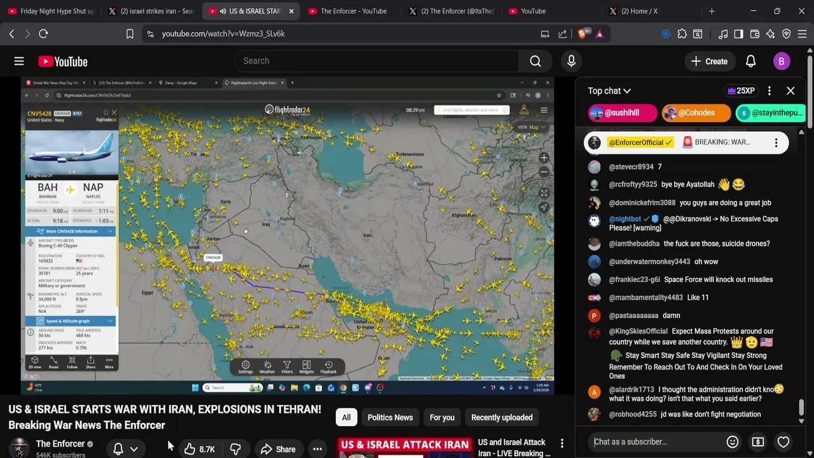Viewport: 814px width, 458px height.
Task: Open a new browser tab
Action: (x=712, y=11)
